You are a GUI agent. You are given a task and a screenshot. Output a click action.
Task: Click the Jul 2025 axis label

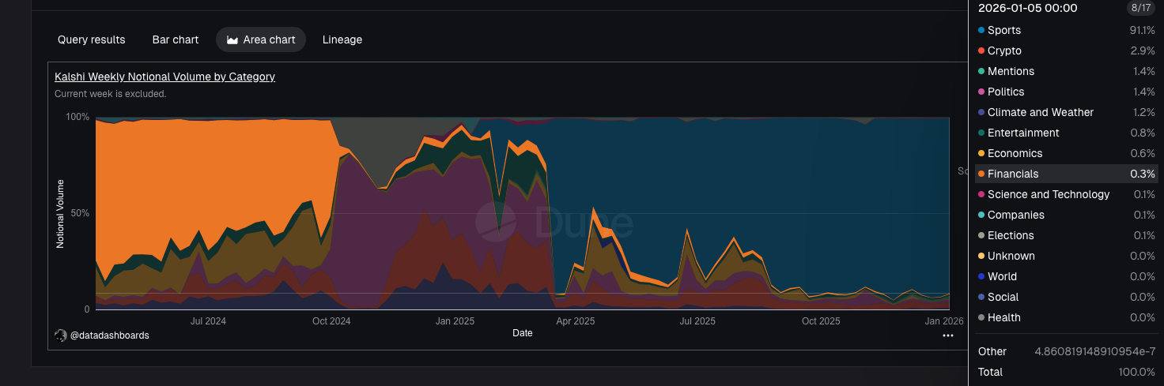697,321
